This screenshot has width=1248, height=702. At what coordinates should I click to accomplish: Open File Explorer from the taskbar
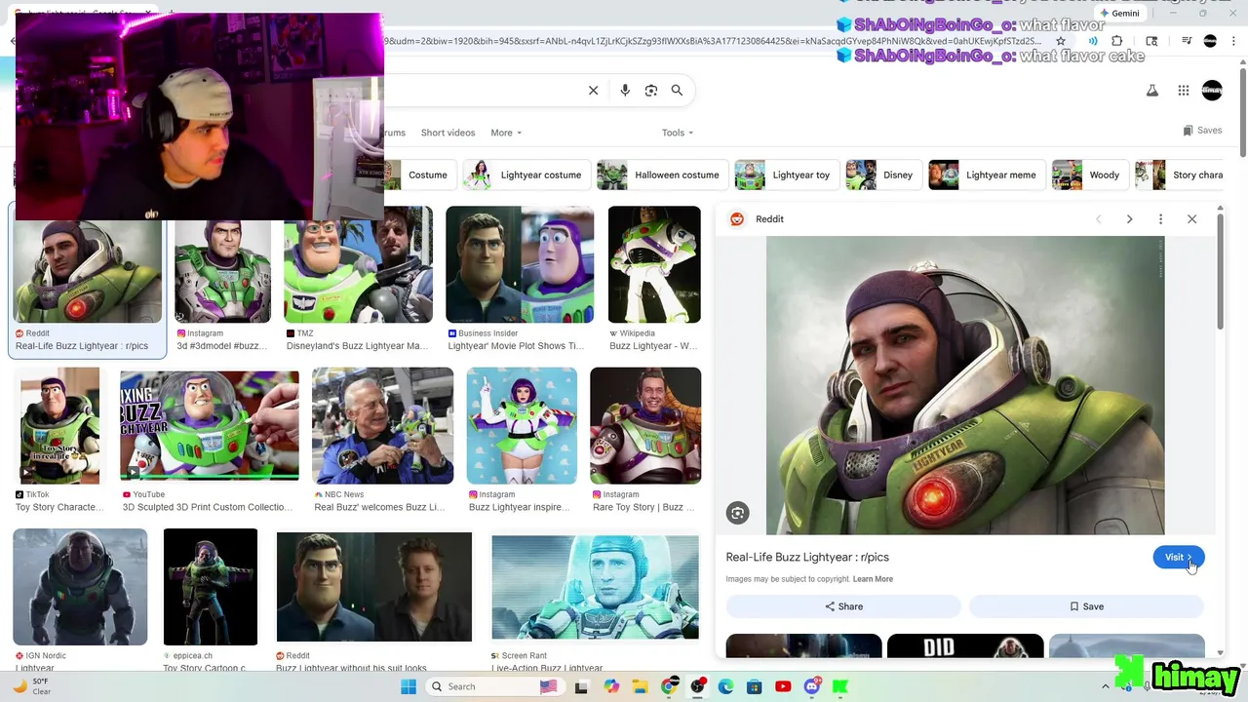pyautogui.click(x=641, y=686)
